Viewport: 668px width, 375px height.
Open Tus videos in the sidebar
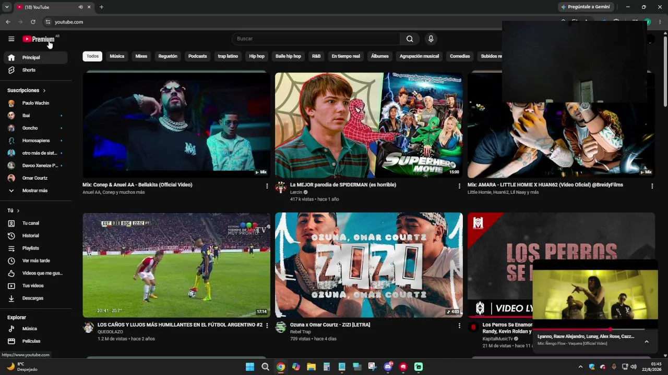tap(35, 285)
